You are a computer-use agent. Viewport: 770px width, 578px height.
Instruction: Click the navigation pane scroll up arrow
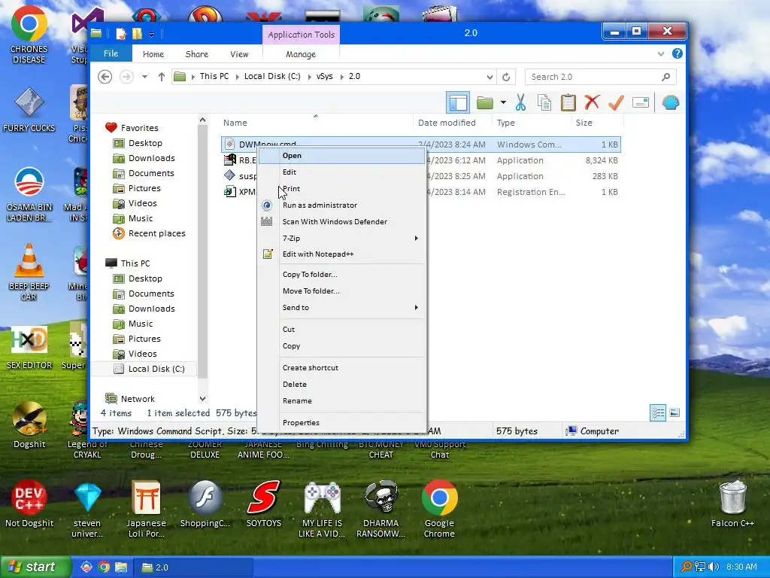pos(202,120)
